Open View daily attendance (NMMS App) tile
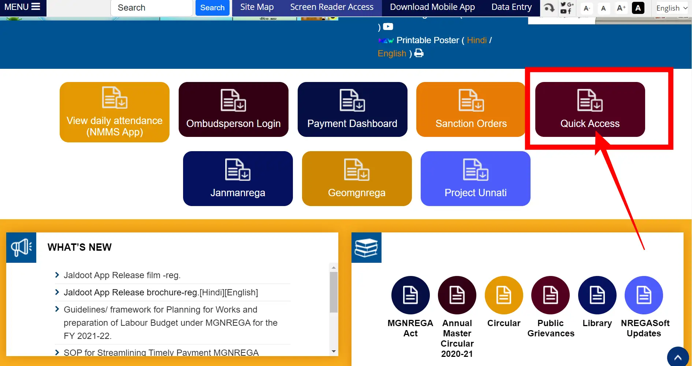 click(x=115, y=112)
